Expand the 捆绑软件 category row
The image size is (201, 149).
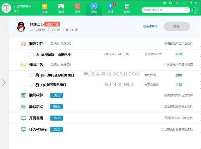coord(36,95)
